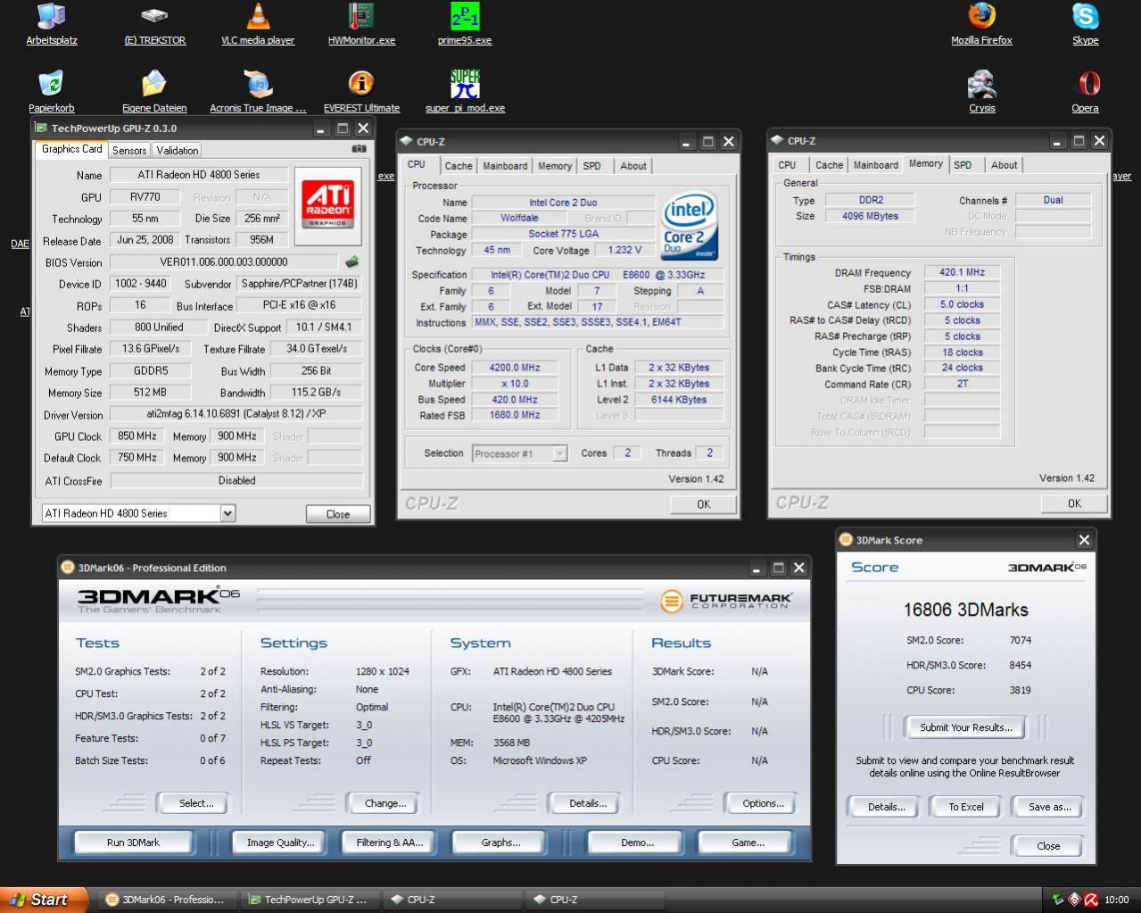This screenshot has height=913, width=1141.
Task: Click the Core Speed 4200.0 MHz value
Action: 515,368
